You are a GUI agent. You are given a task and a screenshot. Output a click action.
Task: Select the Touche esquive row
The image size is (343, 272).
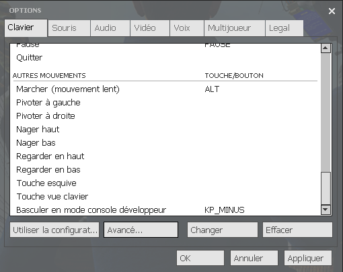click(165, 183)
